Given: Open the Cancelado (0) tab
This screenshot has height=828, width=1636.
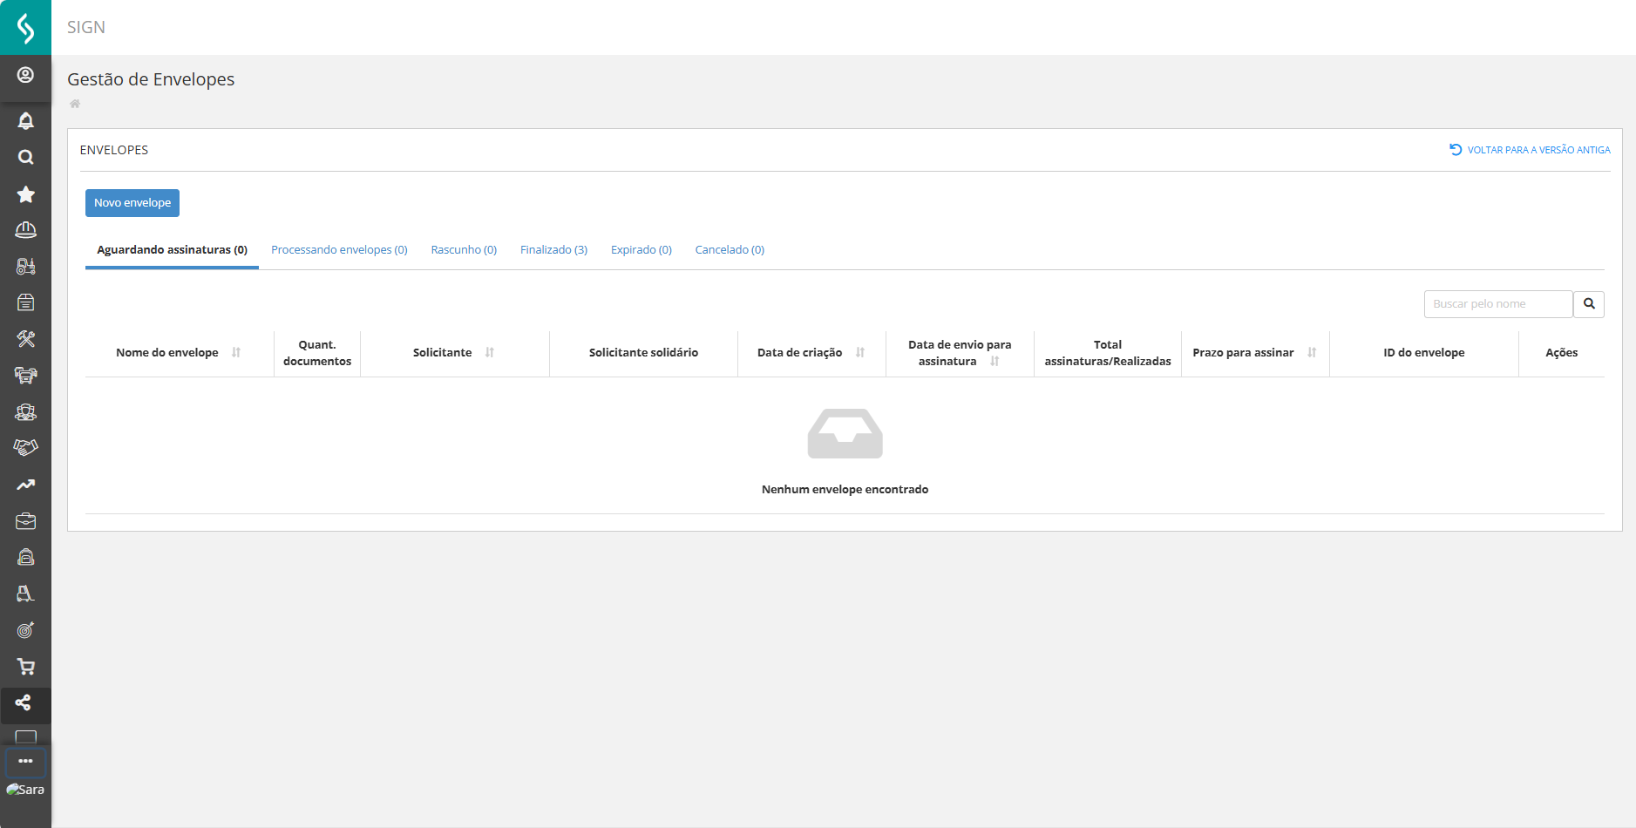Looking at the screenshot, I should tap(730, 250).
